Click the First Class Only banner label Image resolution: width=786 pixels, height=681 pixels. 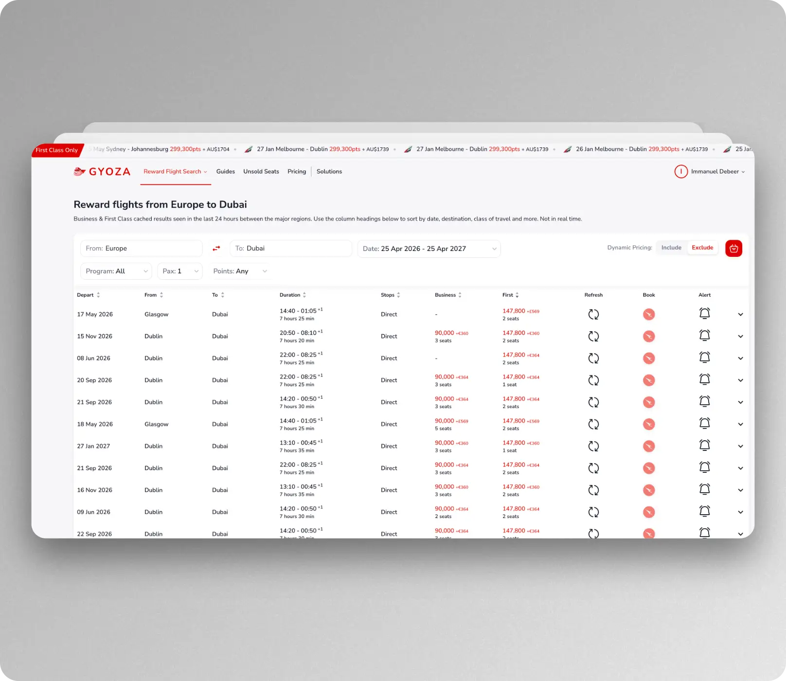(x=57, y=150)
